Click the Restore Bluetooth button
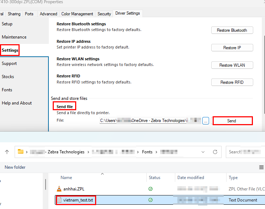265x209 pixels. click(x=232, y=30)
